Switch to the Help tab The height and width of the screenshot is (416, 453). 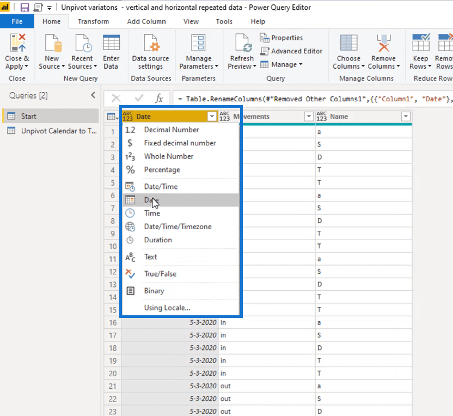click(x=258, y=21)
